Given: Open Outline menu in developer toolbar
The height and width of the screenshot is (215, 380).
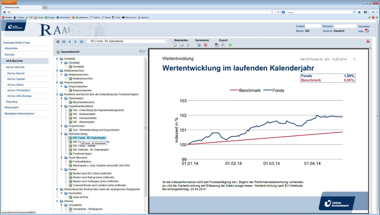Looking at the screenshot, I should 95,18.
